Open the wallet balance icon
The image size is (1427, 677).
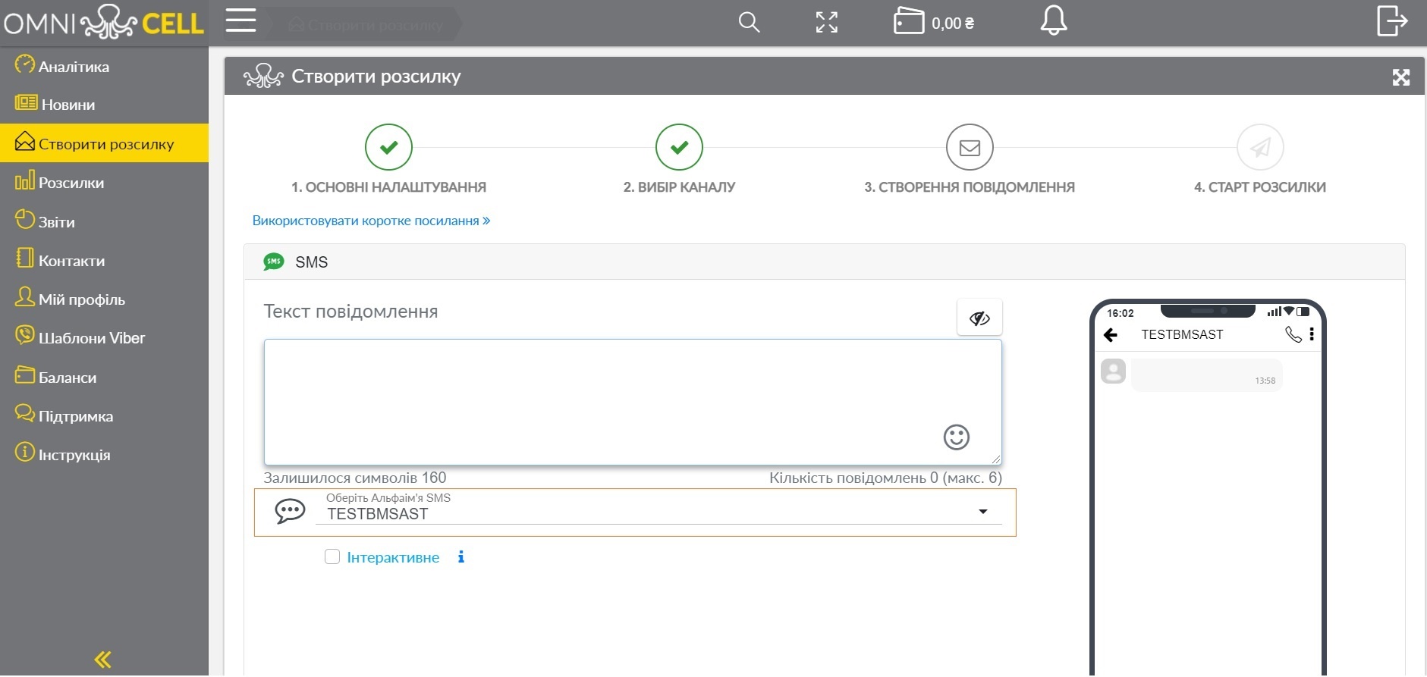[908, 21]
